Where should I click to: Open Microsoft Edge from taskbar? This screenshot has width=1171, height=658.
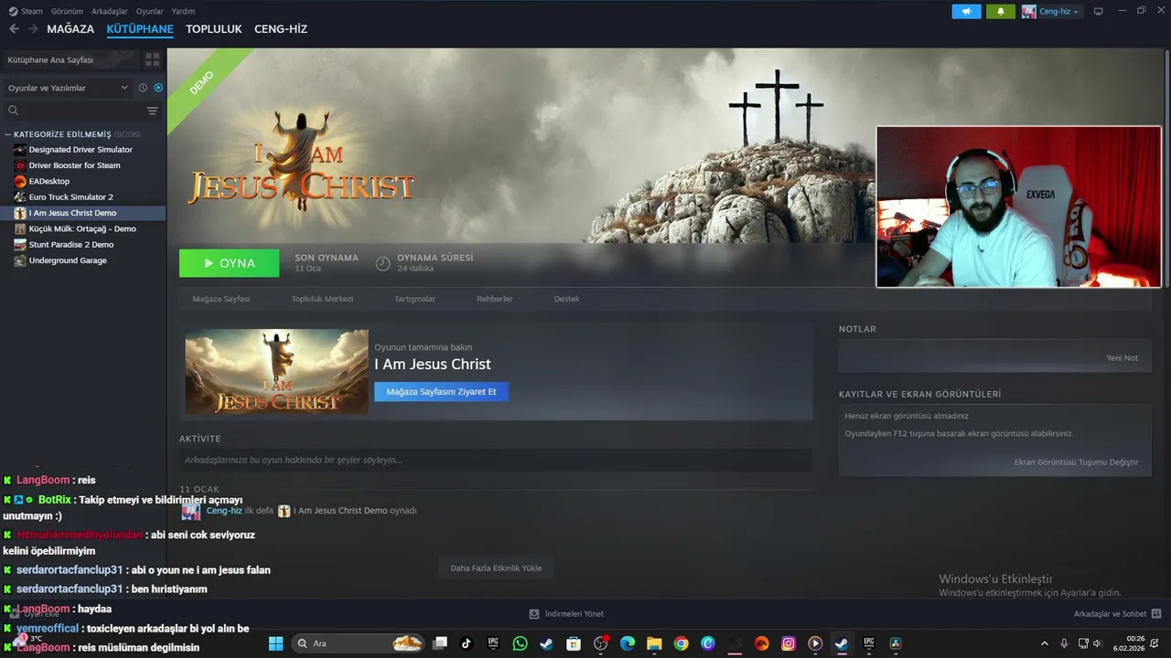tap(627, 643)
